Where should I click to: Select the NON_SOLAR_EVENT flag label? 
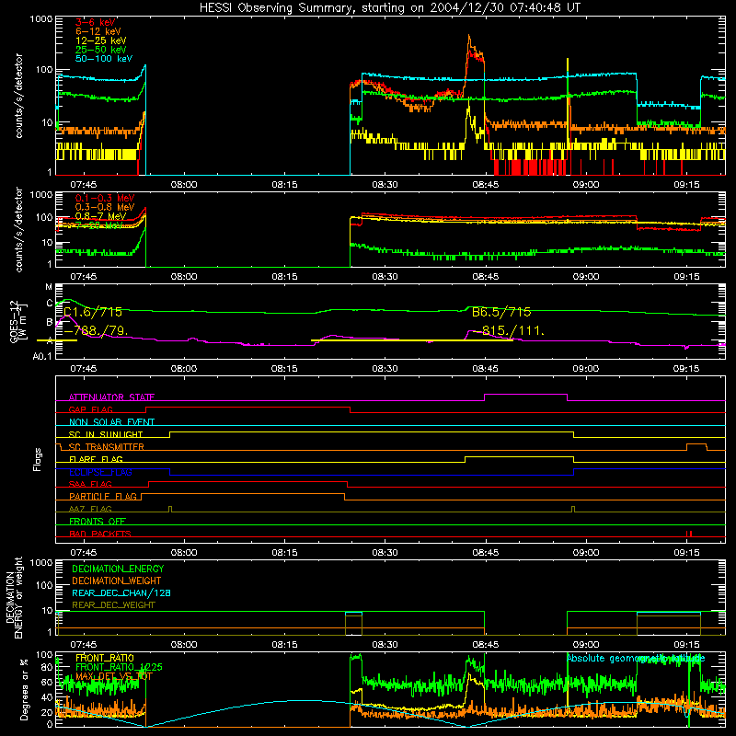tap(111, 422)
